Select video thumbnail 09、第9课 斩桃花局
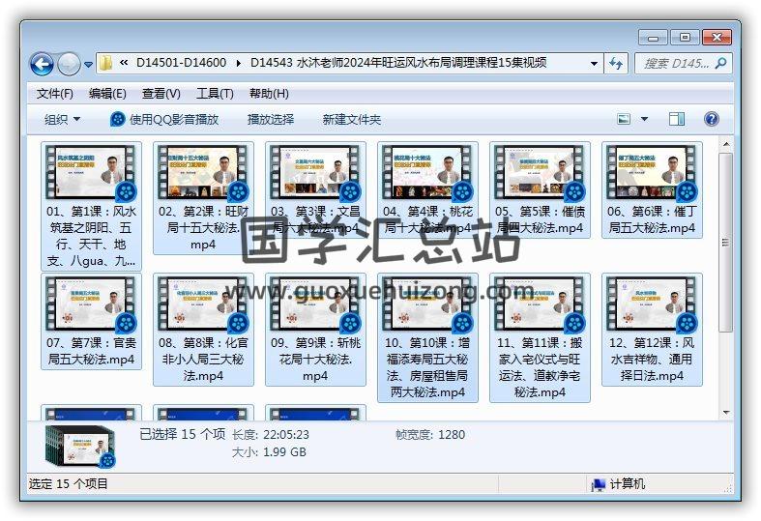The width and height of the screenshot is (761, 521). [315, 304]
